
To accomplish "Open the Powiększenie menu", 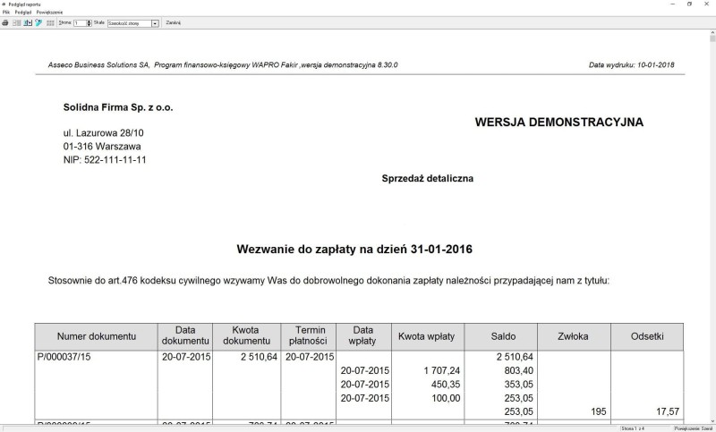I will coord(50,13).
